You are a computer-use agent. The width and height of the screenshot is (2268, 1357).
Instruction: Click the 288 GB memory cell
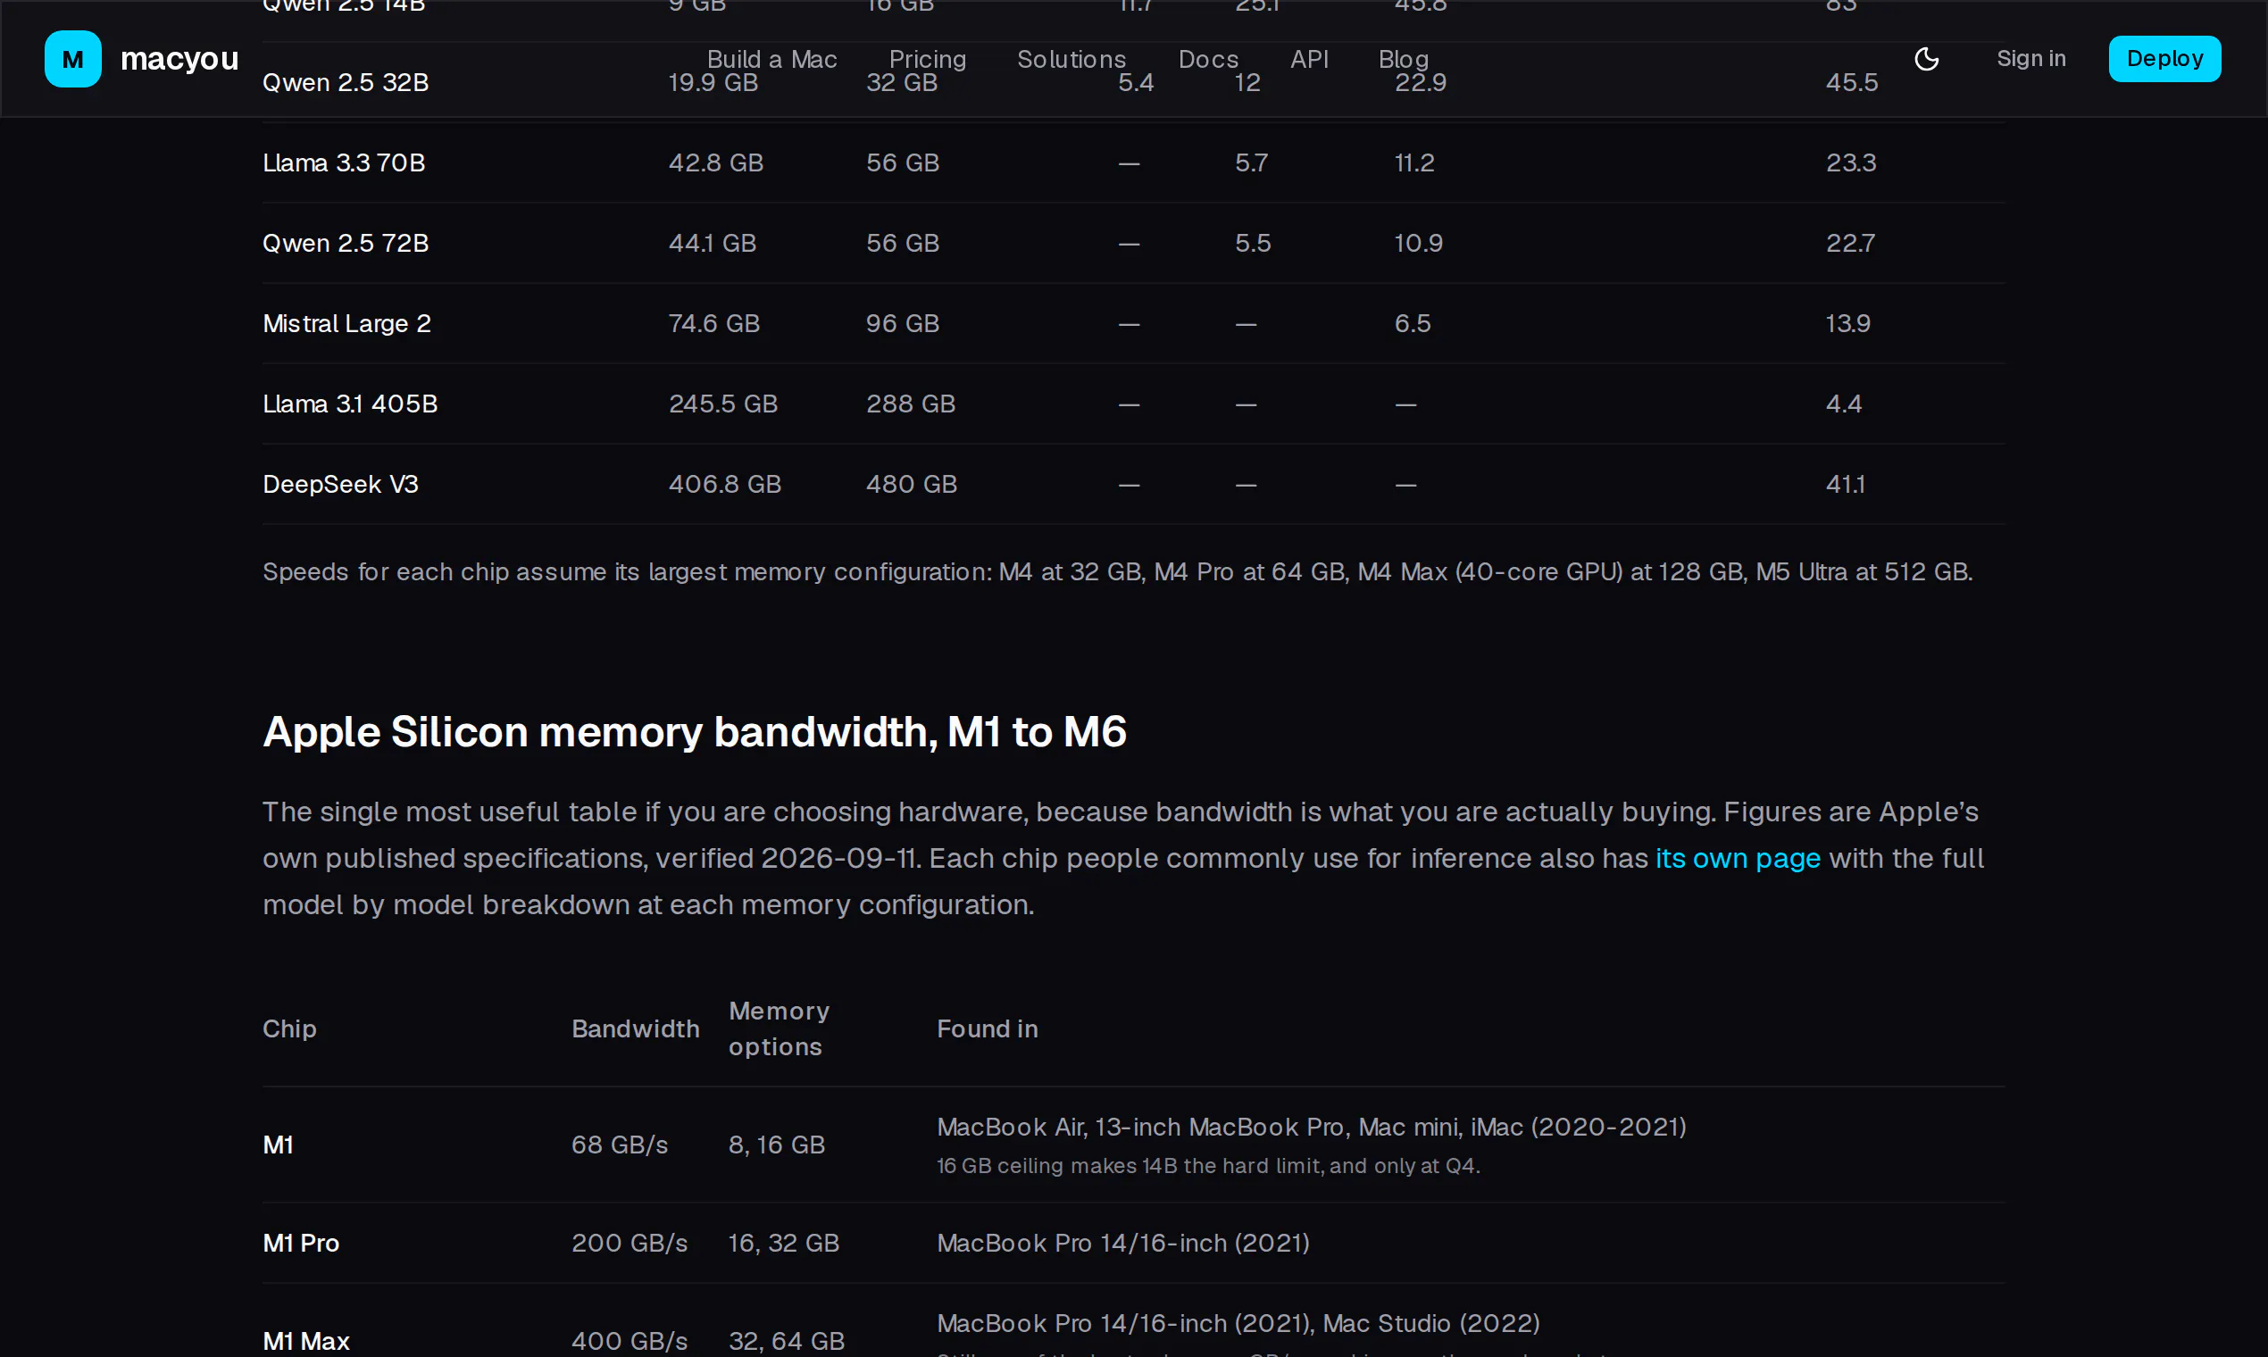(x=910, y=404)
